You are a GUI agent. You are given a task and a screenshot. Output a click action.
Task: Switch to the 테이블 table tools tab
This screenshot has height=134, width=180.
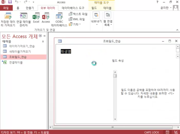tap(107, 8)
